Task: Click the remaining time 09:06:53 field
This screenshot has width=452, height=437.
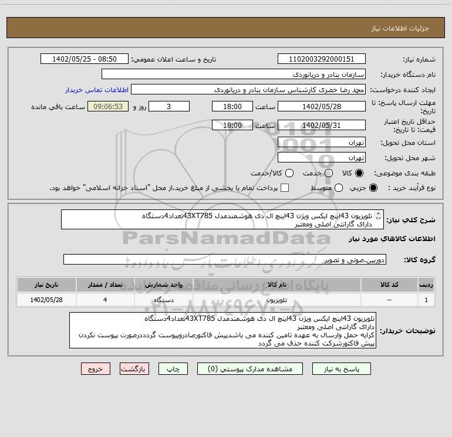Action: point(107,106)
